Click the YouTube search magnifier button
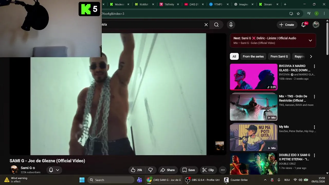This screenshot has width=329, height=185. [216, 25]
